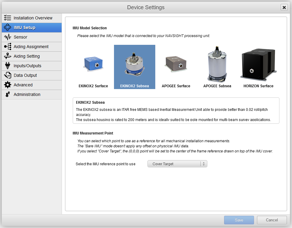
Task: Switch to Data Output section
Action: (x=32, y=75)
